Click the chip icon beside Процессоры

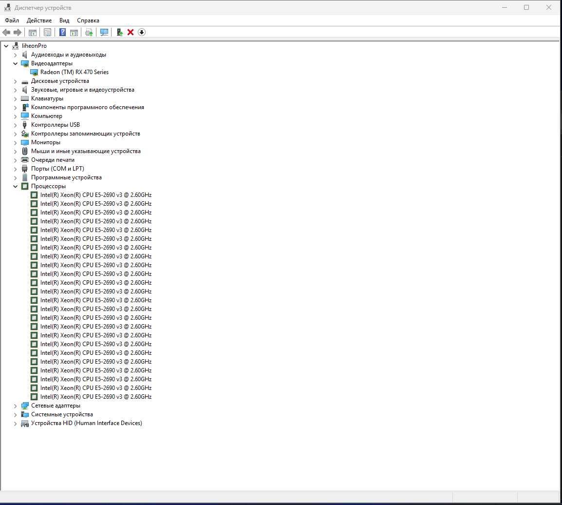coord(25,186)
